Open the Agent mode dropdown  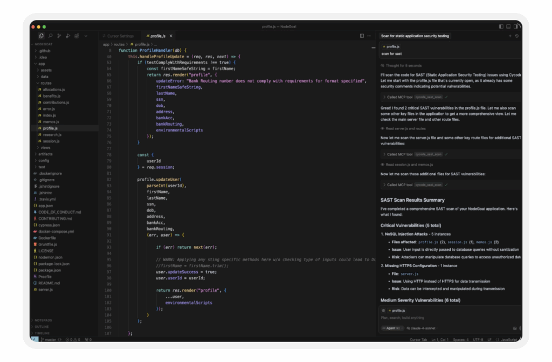click(x=391, y=328)
